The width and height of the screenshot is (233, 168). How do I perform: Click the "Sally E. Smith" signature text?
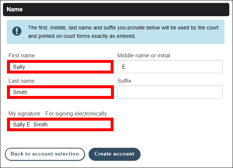(31, 125)
